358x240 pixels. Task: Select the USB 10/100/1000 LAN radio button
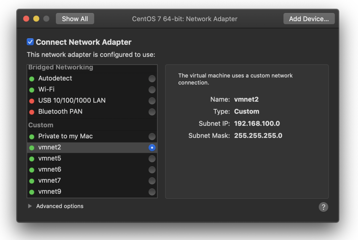click(152, 101)
